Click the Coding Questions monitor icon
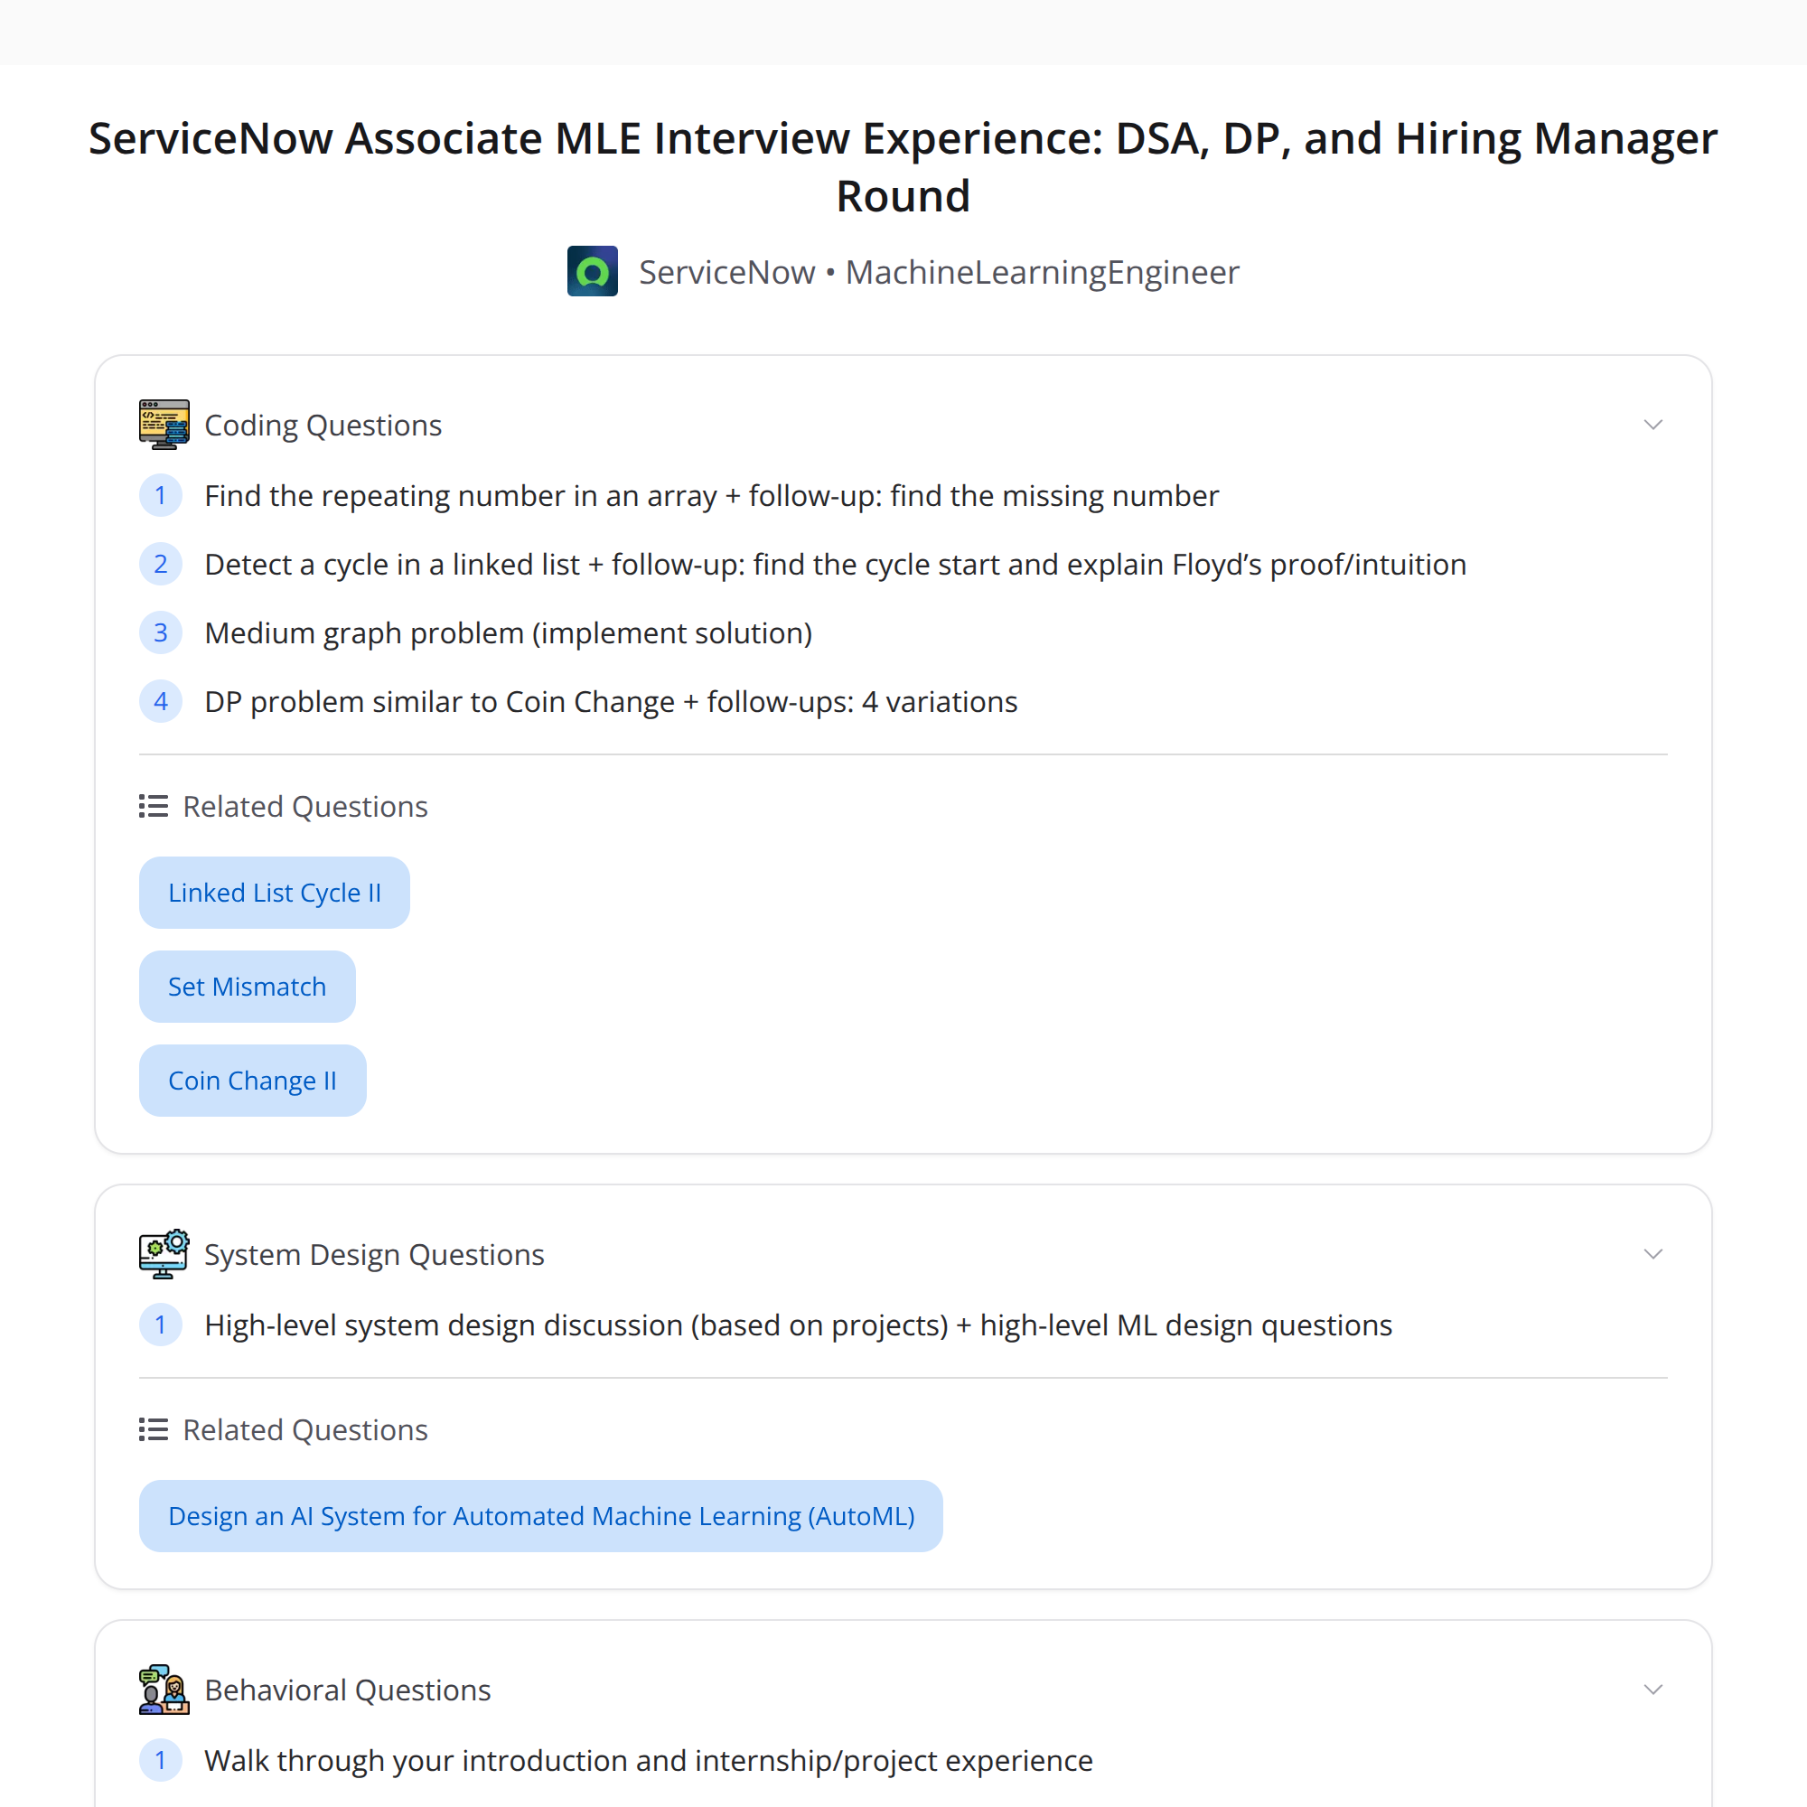Viewport: 1807px width, 1807px height. [164, 425]
